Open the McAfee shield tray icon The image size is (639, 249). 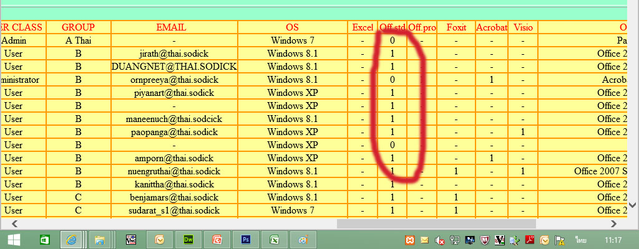point(484,240)
